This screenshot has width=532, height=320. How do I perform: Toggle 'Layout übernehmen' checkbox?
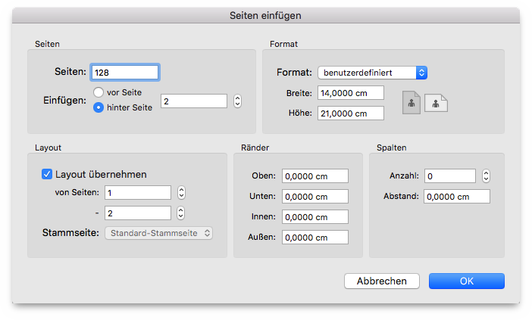coord(47,174)
